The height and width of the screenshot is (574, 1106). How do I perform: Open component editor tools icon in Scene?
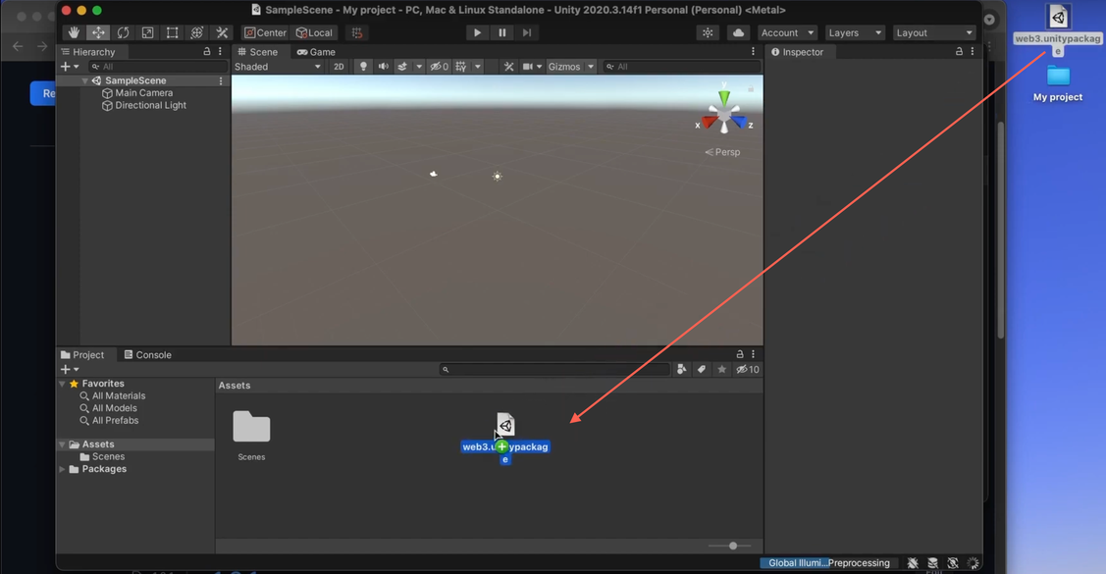(508, 67)
